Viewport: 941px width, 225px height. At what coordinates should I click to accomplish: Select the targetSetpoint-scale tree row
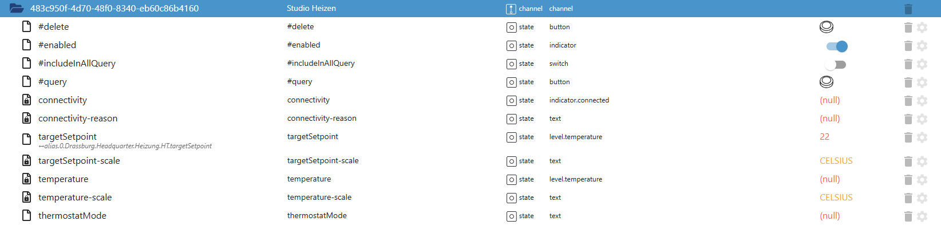coord(470,161)
